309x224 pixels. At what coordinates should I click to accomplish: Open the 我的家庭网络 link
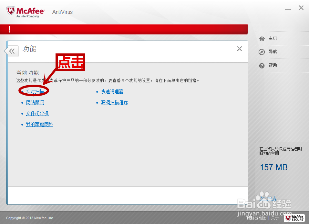[x=40, y=125]
